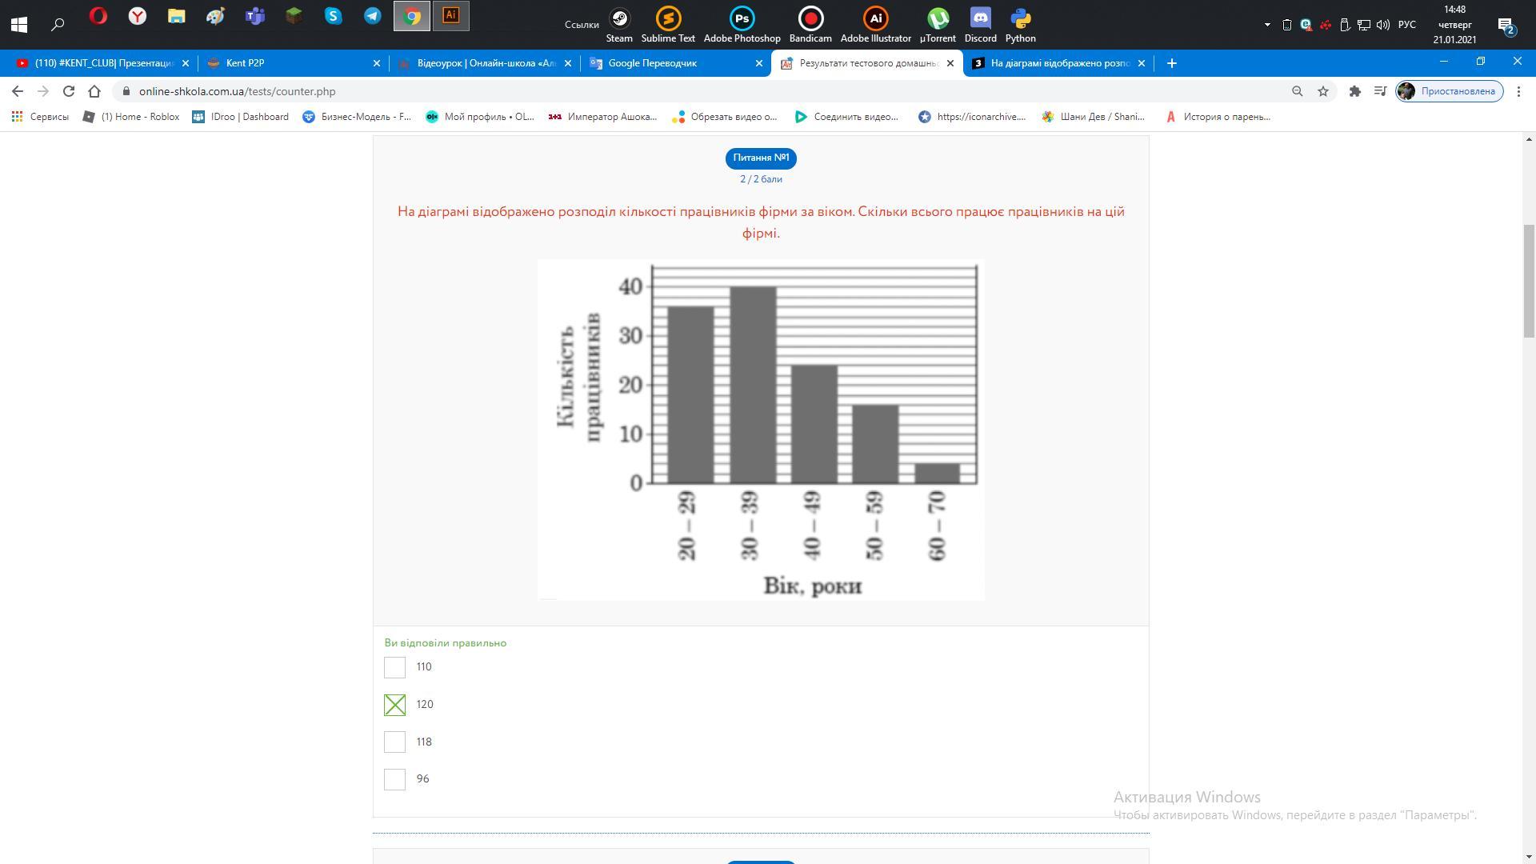Click the Питання №1 badge button

tap(761, 158)
